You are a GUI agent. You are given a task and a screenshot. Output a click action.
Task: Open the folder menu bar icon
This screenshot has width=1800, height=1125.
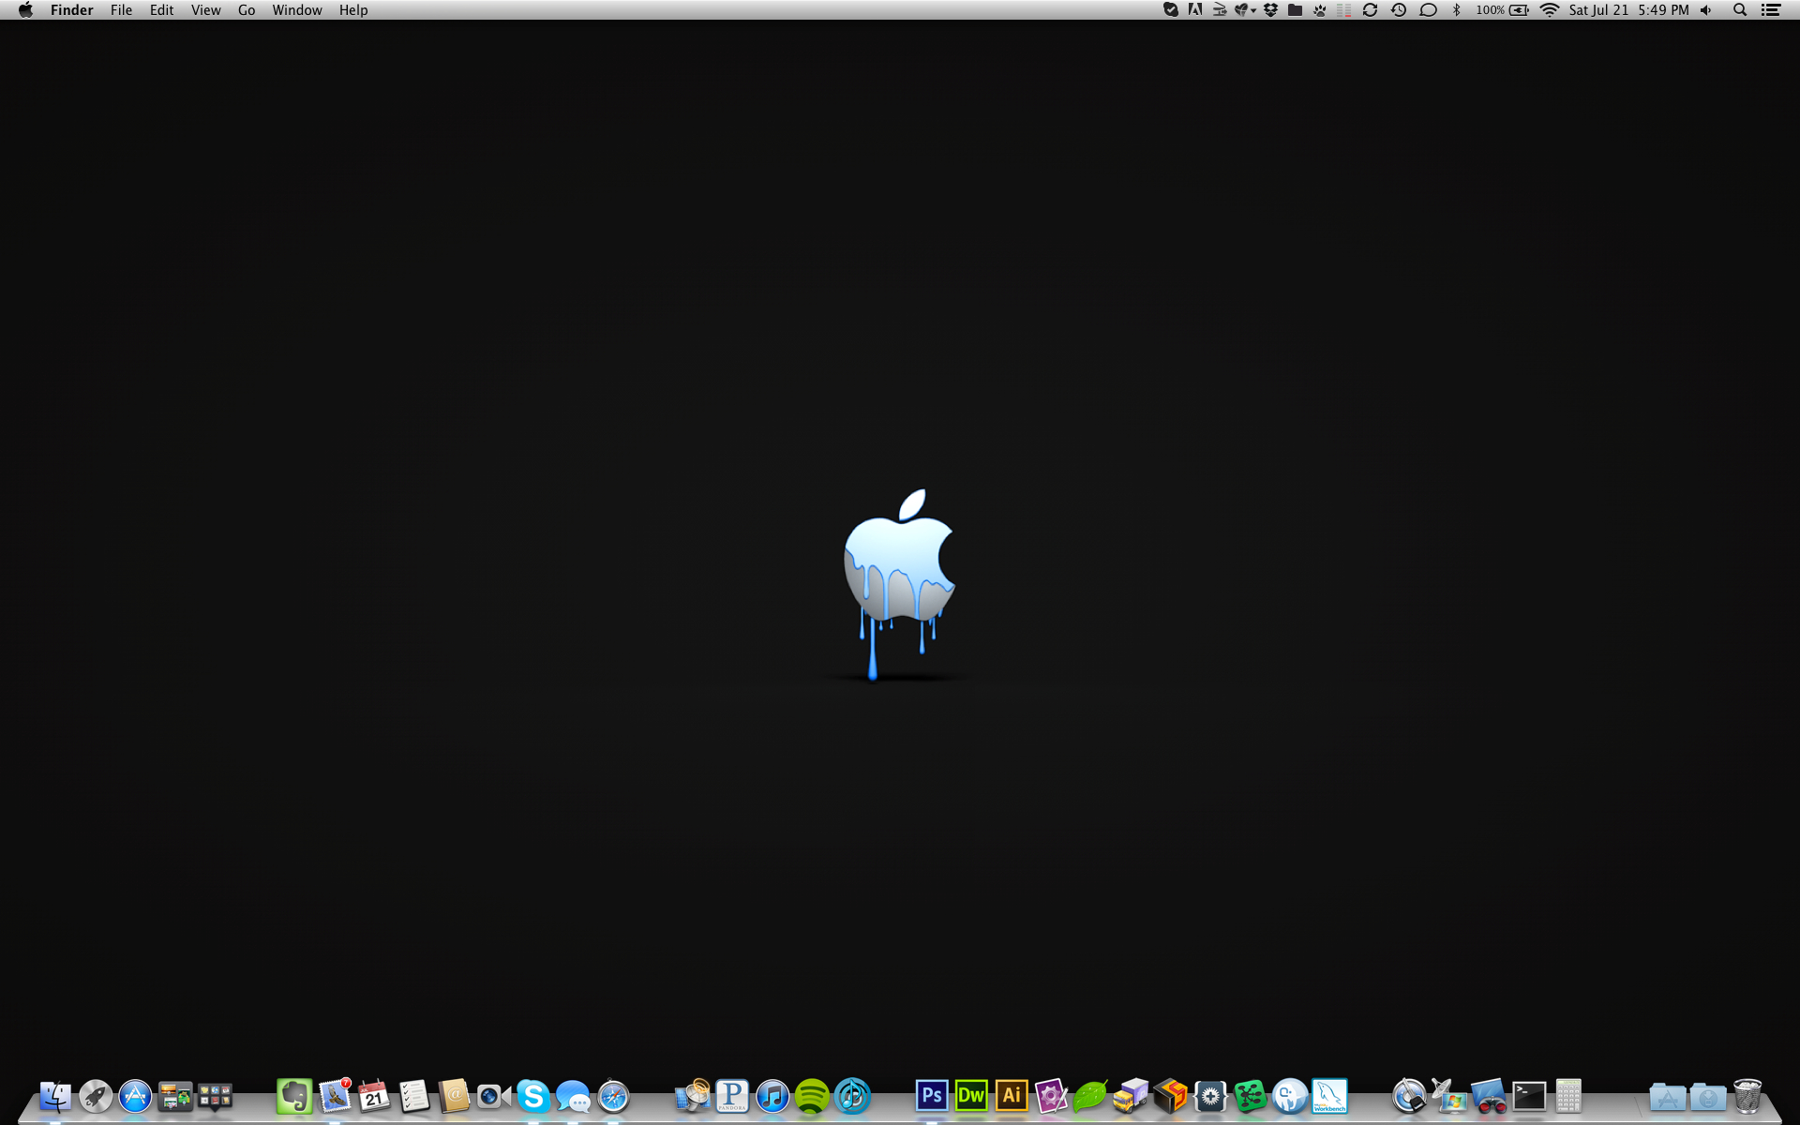pyautogui.click(x=1295, y=9)
